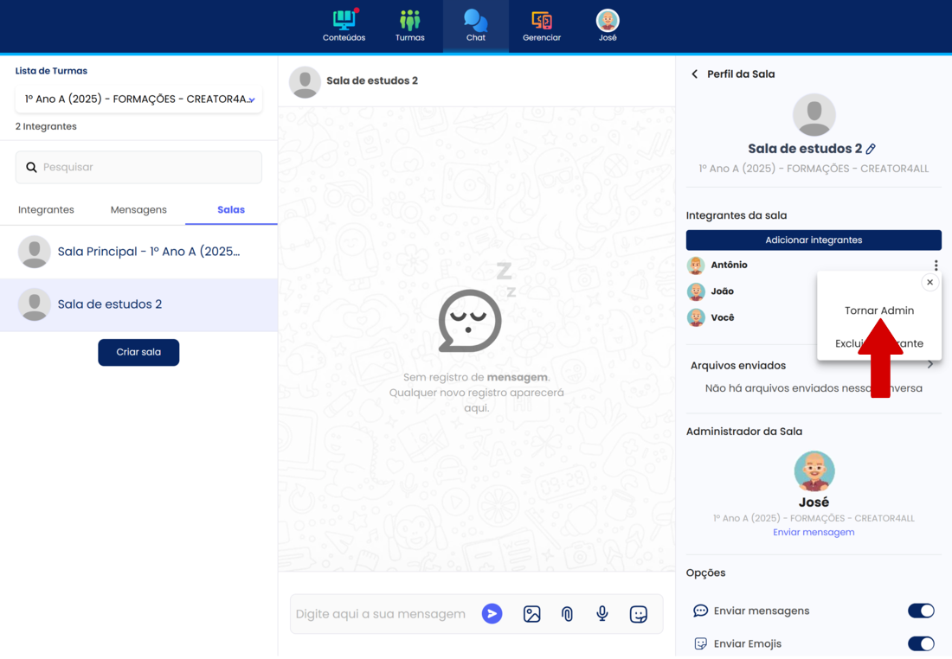Open options menu for Antônio
Viewport: 952px width, 659px height.
pos(936,266)
